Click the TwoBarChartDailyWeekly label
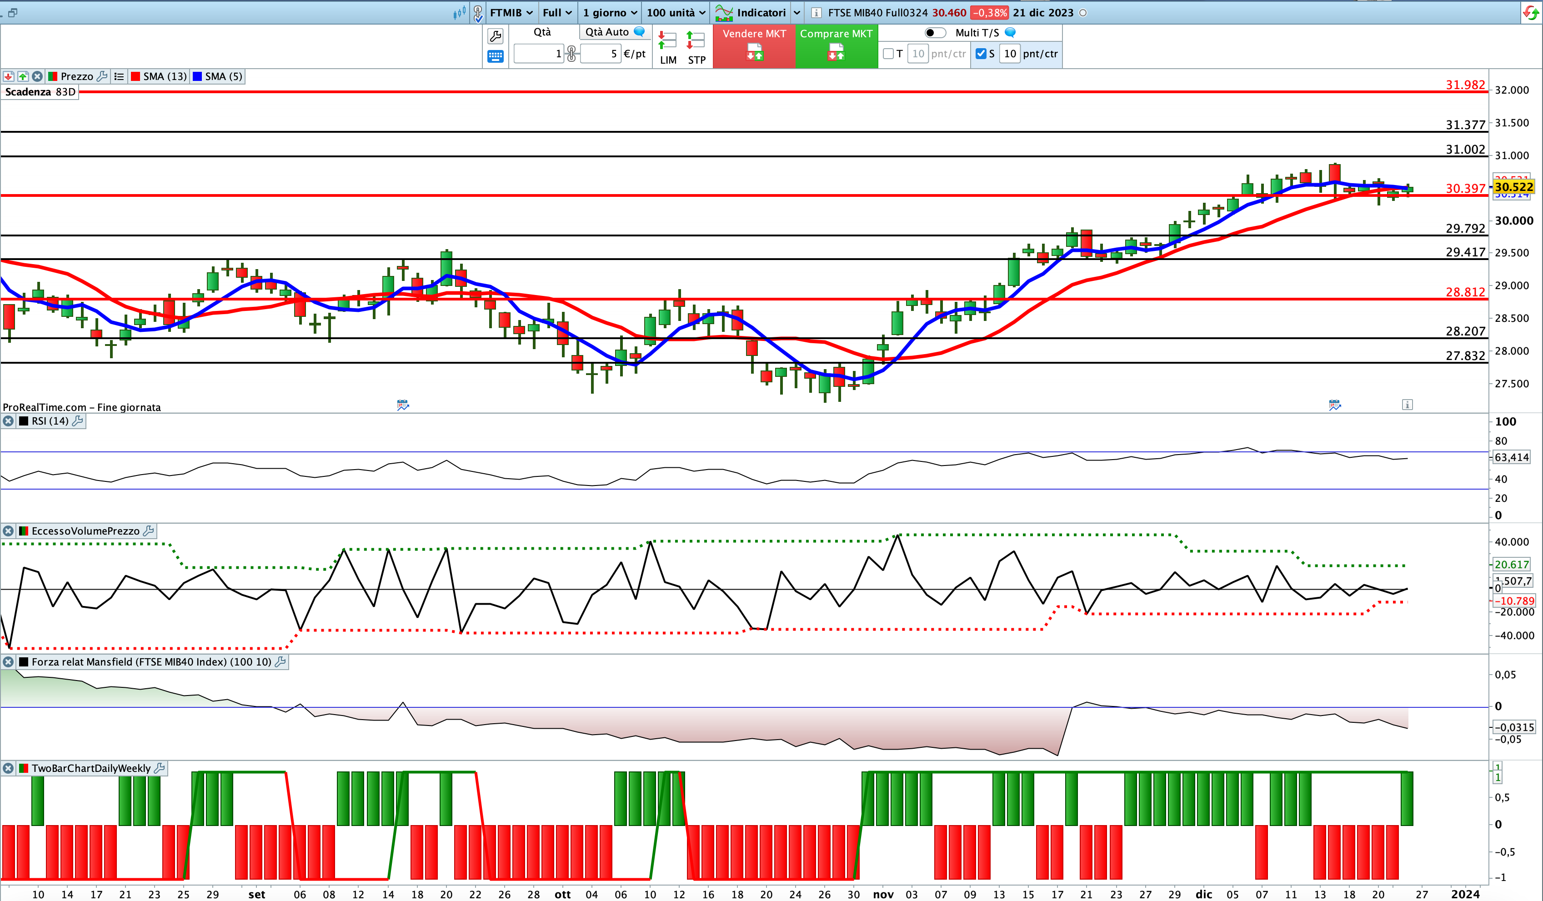This screenshot has width=1543, height=901. (x=90, y=769)
